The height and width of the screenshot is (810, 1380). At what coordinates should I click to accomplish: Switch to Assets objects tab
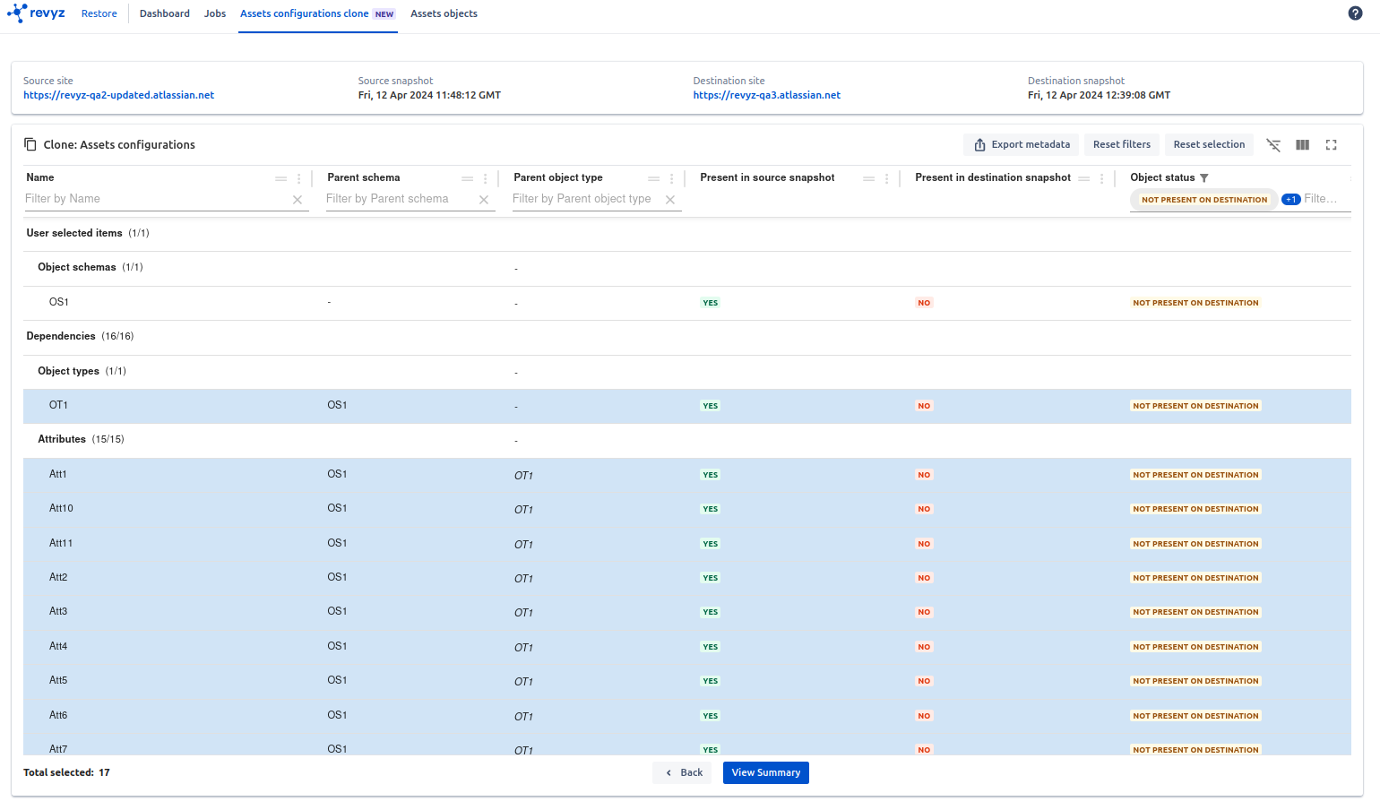click(x=444, y=13)
